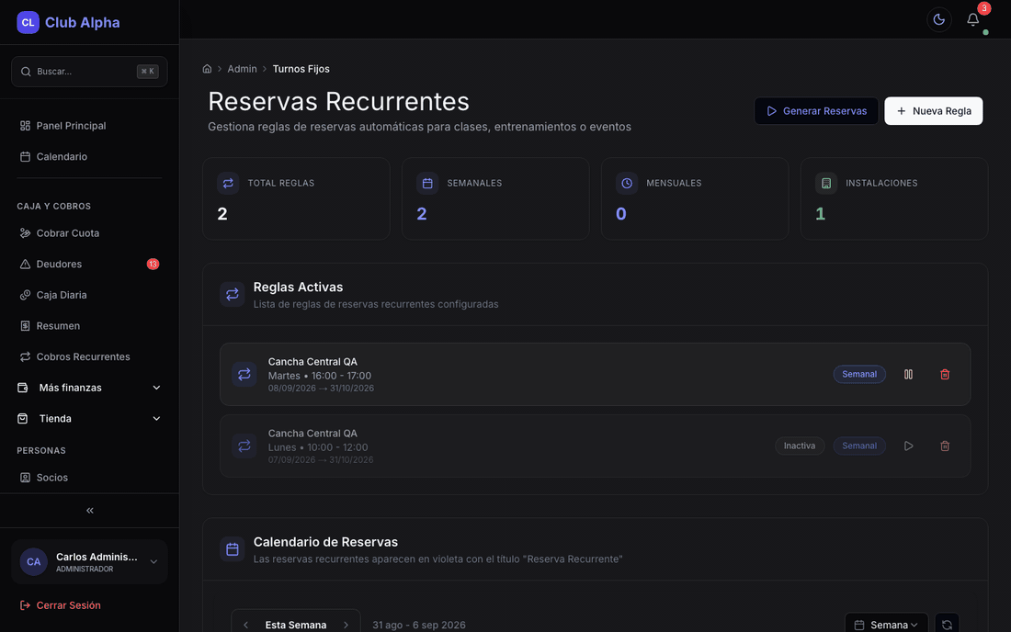Click Socios contact icon

pyautogui.click(x=25, y=478)
